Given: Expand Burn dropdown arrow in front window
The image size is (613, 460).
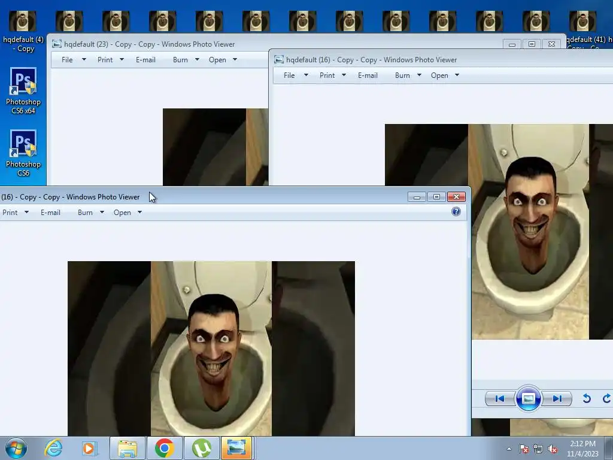Looking at the screenshot, I should click(x=102, y=213).
